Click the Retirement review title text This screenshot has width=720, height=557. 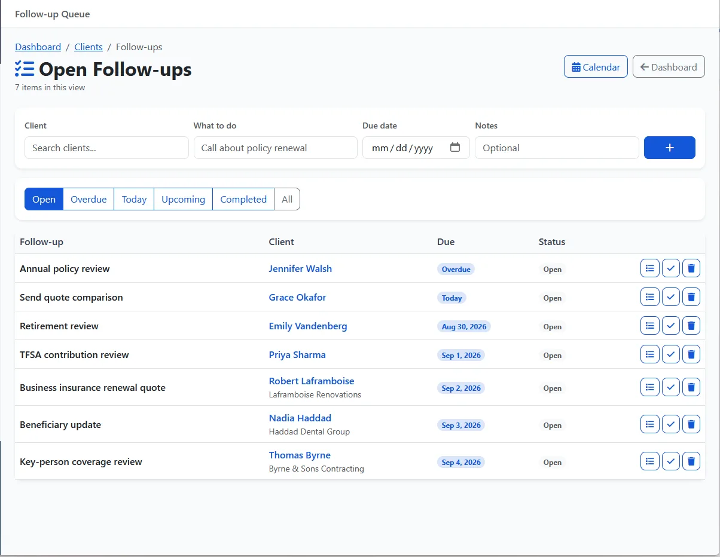59,326
